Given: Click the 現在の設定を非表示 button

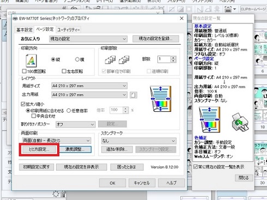Looking at the screenshot, I should click(x=82, y=167).
